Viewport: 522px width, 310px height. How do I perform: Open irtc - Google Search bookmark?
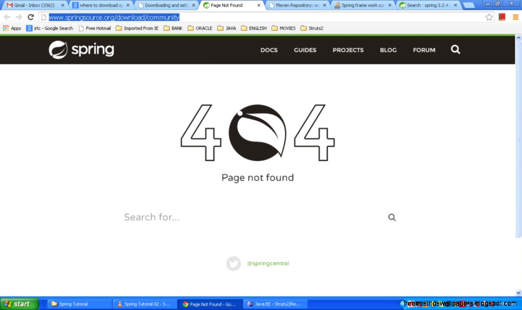(49, 28)
